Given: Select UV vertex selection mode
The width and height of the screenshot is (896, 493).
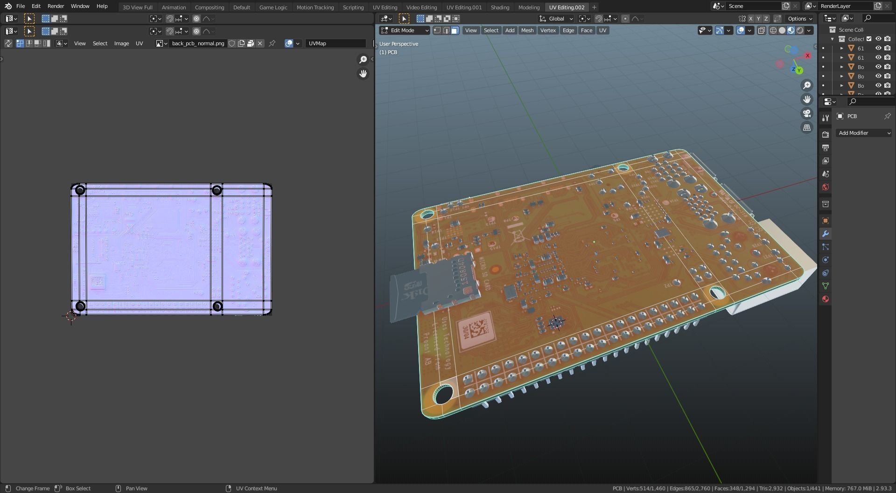Looking at the screenshot, I should click(20, 43).
